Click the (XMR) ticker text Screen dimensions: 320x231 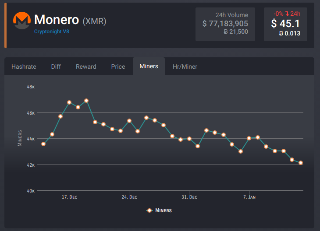point(95,21)
